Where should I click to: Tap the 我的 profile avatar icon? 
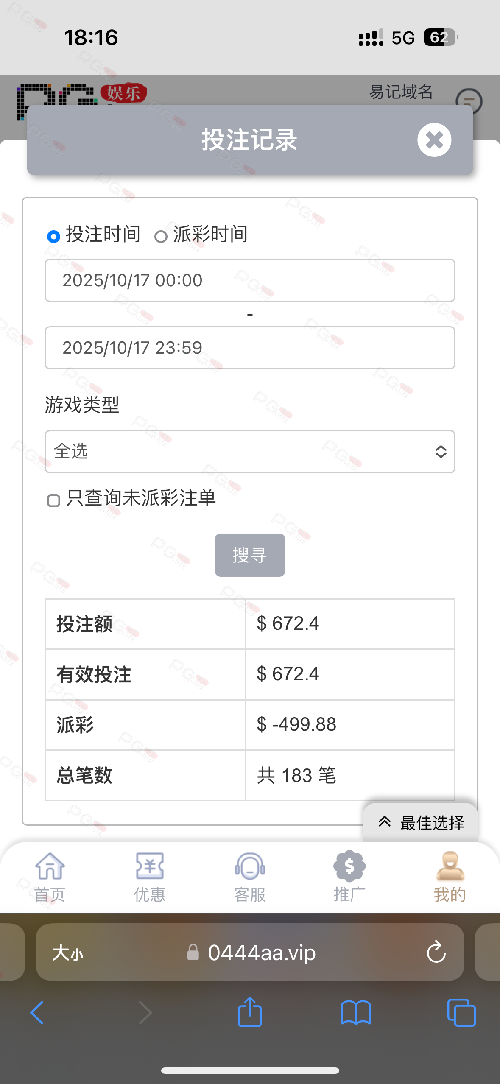[x=450, y=867]
